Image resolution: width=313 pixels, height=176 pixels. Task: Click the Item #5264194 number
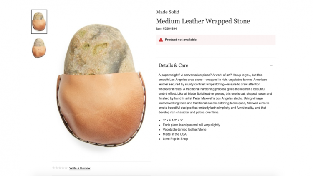pos(166,28)
